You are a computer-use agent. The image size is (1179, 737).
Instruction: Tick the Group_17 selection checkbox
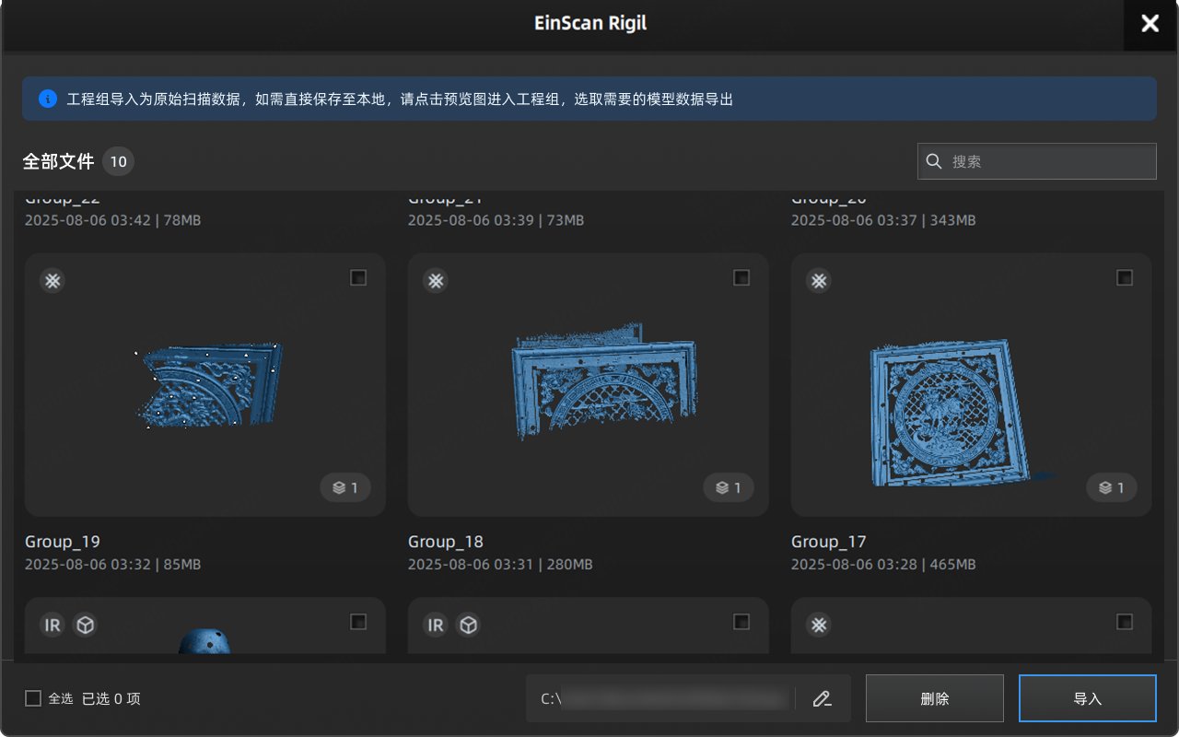(1125, 278)
